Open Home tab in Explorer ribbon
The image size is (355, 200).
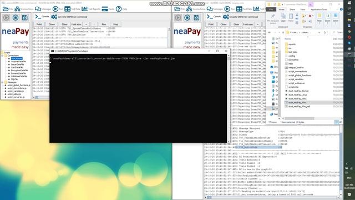[282, 9]
